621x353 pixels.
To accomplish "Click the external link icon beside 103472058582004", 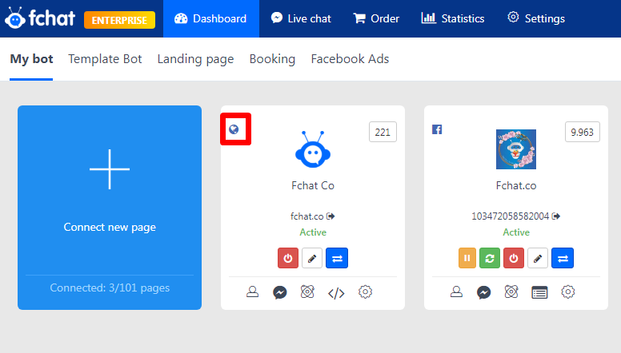I will tap(556, 216).
